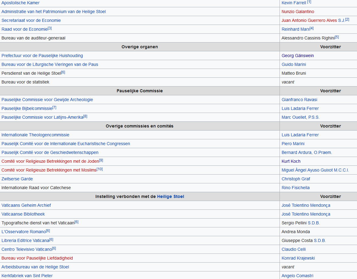The width and height of the screenshot is (357, 279).
Task: Open S.D.B. link after Sergio Pellini
Action: click(314, 223)
